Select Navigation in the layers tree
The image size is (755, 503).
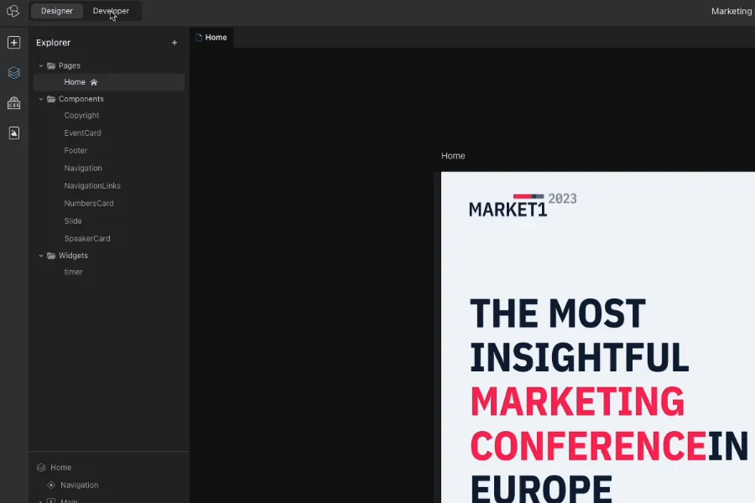[x=79, y=485]
